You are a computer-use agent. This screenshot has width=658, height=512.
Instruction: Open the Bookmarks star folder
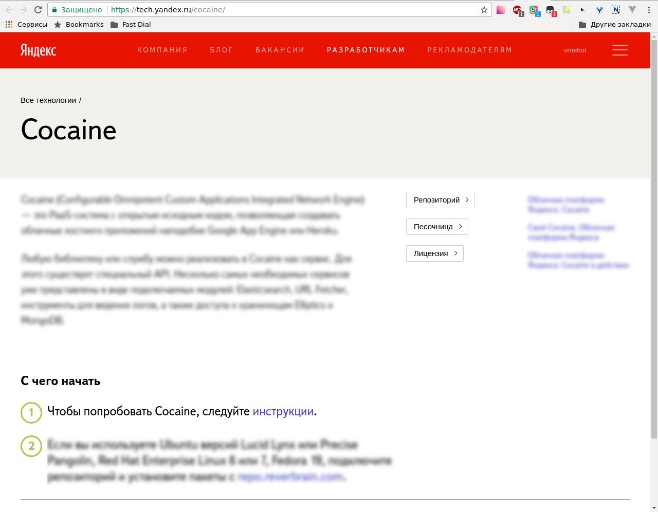(x=79, y=24)
